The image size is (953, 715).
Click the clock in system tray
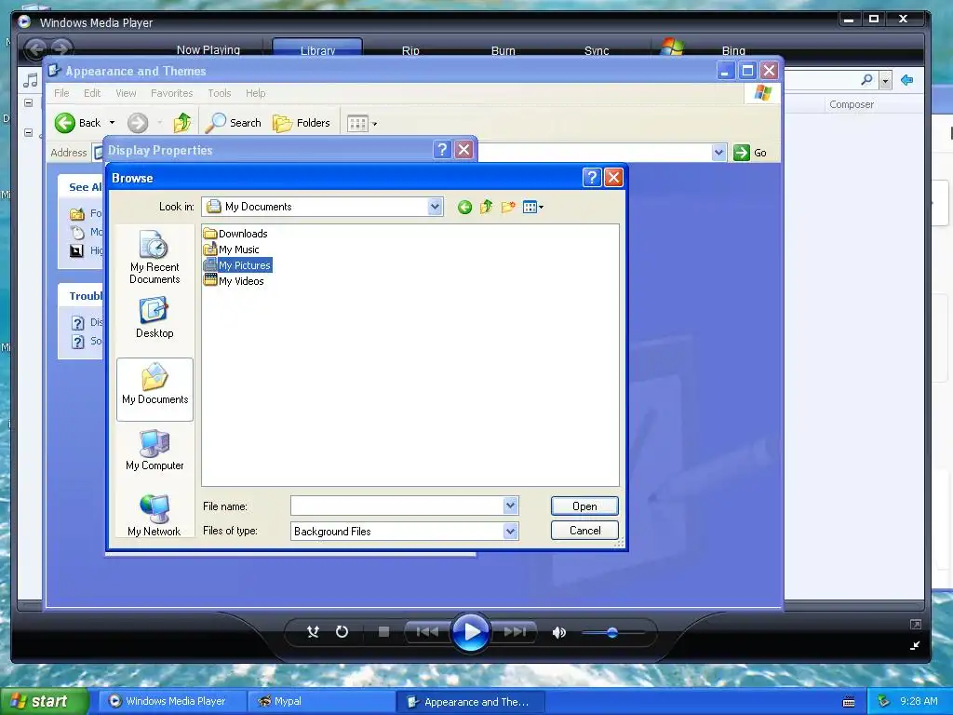pyautogui.click(x=919, y=701)
